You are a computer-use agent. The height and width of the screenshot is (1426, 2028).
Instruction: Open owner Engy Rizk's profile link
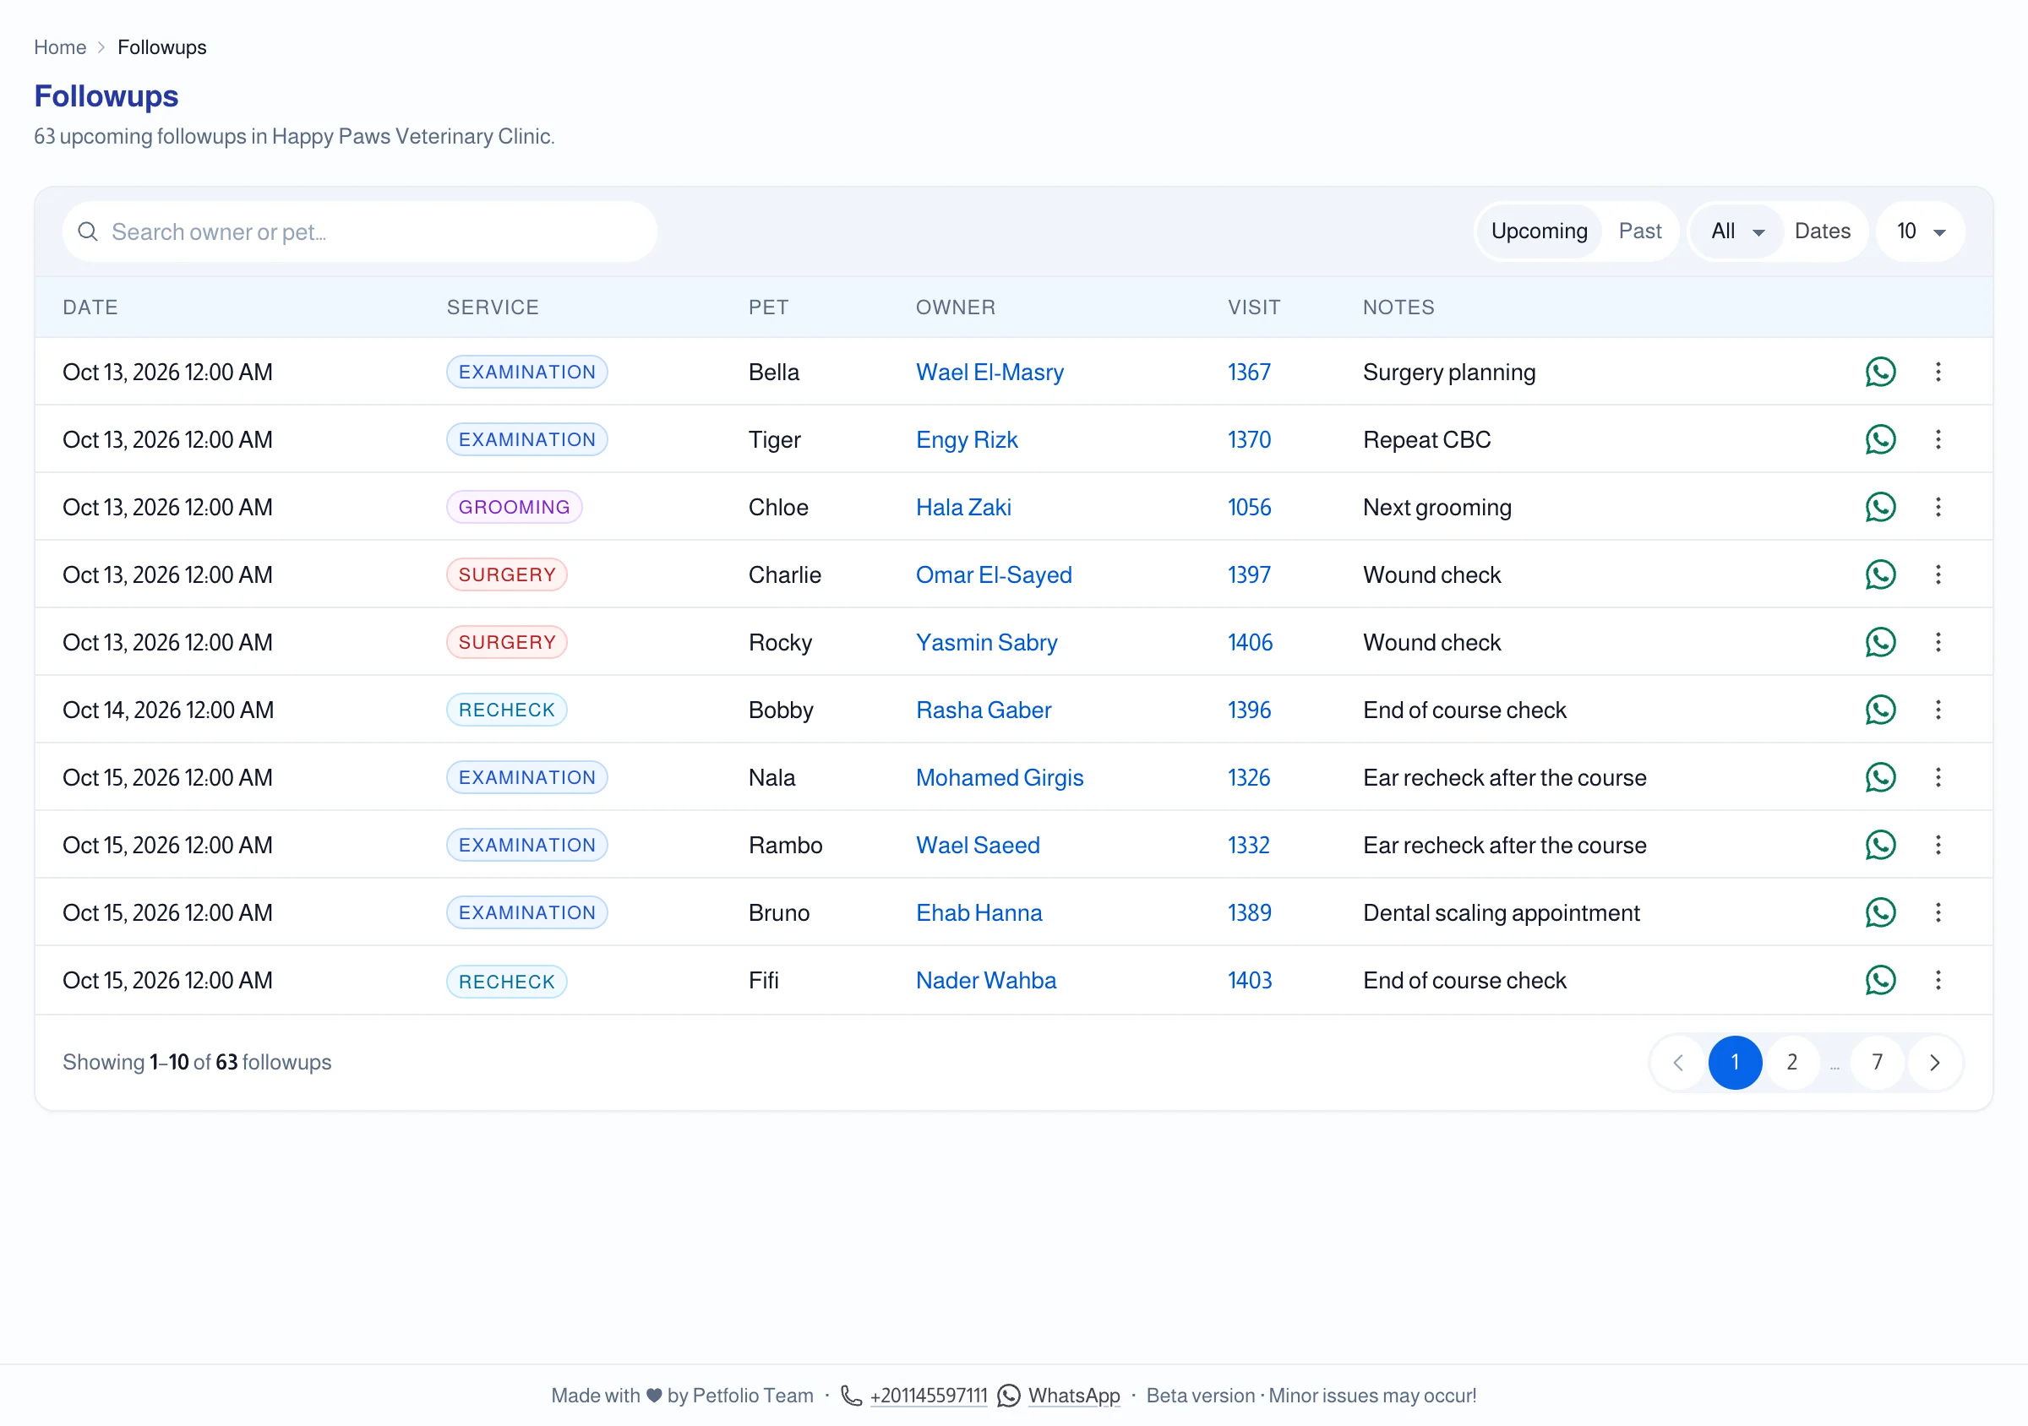[967, 440]
